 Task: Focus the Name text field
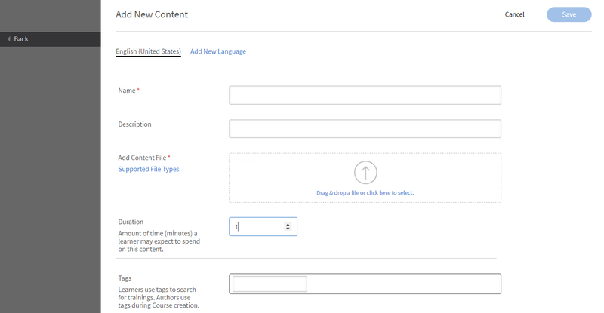tap(365, 95)
